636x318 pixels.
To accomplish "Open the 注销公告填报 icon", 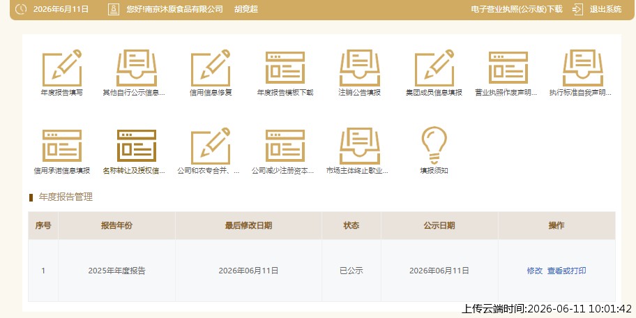I will pyautogui.click(x=360, y=68).
